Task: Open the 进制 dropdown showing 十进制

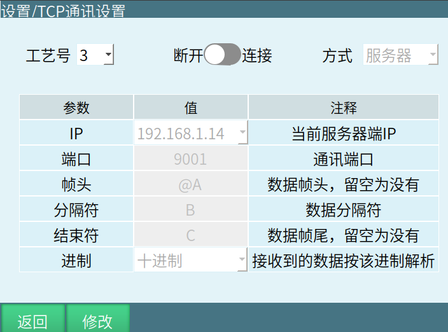Action: (x=190, y=259)
